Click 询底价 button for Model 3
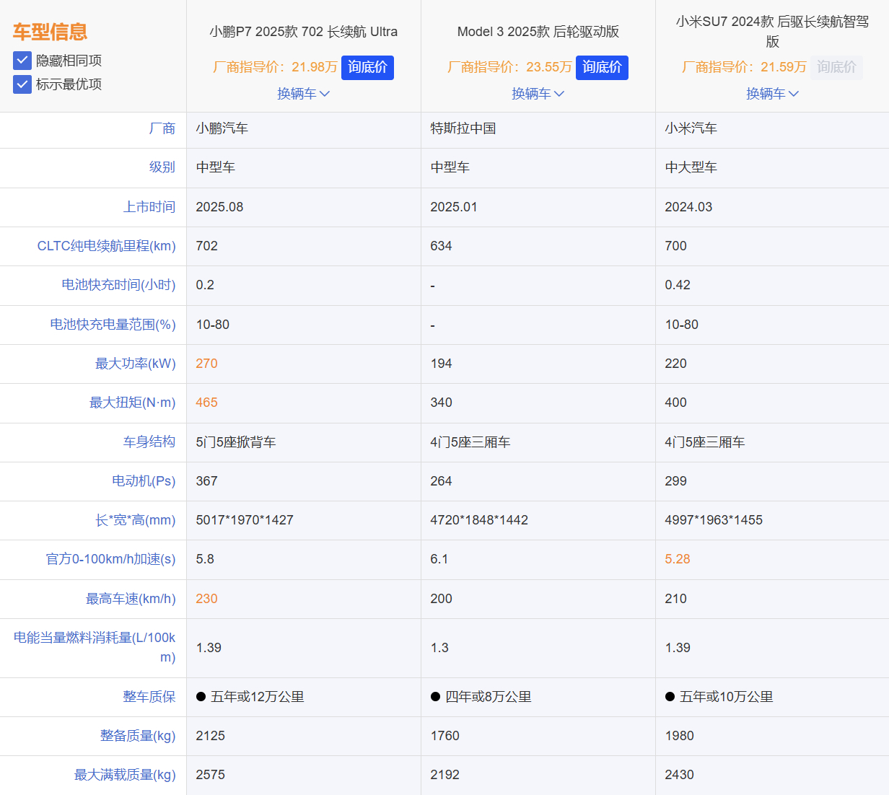 [x=602, y=67]
